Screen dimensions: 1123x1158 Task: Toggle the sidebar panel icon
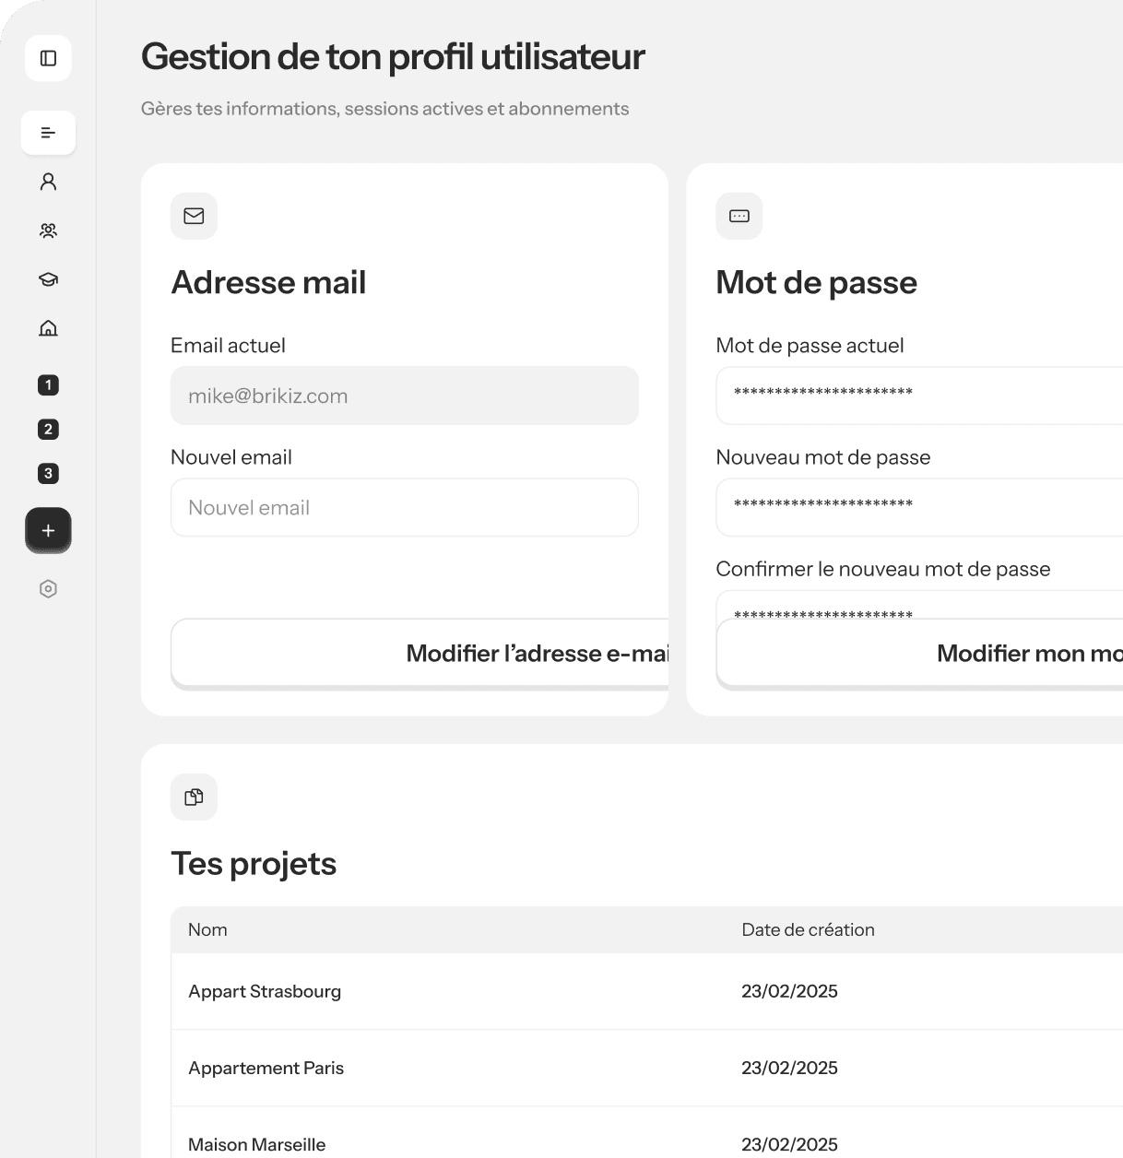(x=48, y=58)
